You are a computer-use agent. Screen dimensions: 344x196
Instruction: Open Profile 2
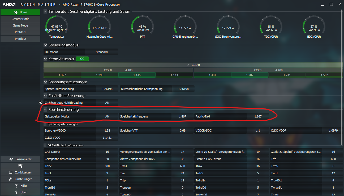click(x=20, y=39)
